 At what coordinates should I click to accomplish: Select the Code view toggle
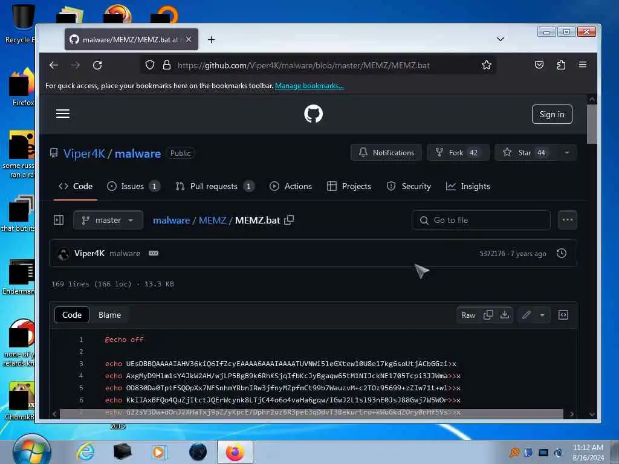coord(72,315)
